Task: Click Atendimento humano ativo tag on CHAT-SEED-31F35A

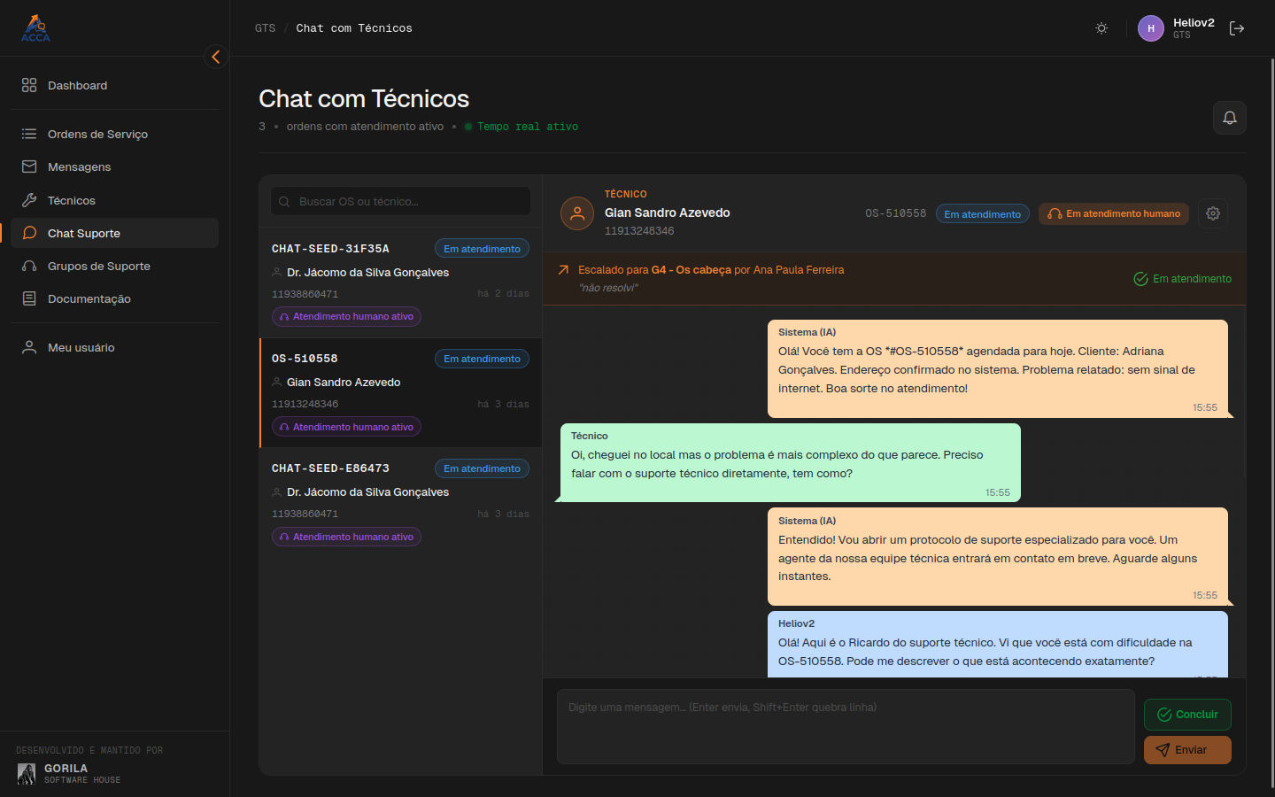Action: pyautogui.click(x=346, y=316)
